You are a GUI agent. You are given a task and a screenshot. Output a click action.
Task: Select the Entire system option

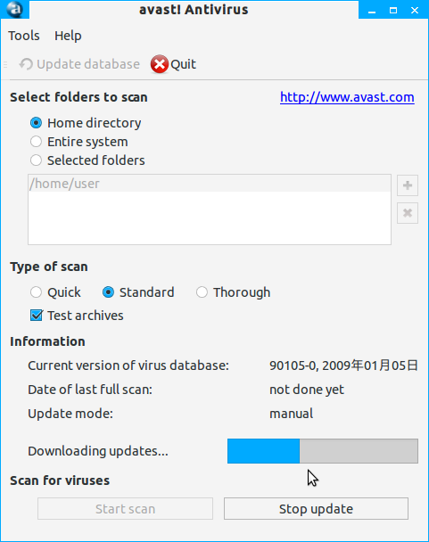36,142
